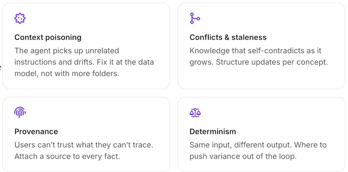
Task: Click the Conflicts & staleness description text
Action: click(x=258, y=57)
